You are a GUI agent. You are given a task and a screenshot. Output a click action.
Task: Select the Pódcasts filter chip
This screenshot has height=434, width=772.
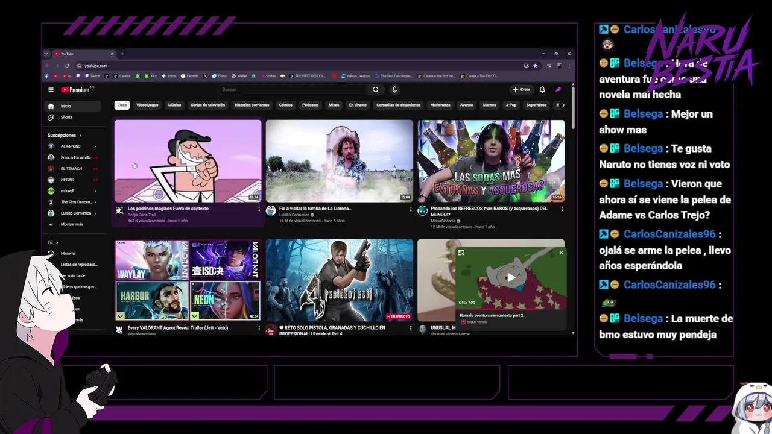tap(310, 105)
